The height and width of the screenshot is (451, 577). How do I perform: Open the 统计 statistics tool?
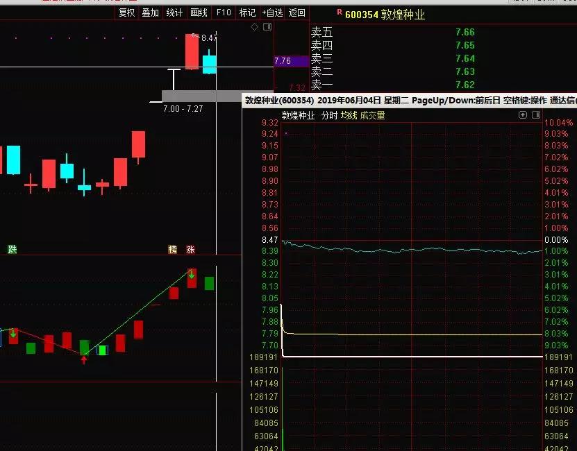174,12
